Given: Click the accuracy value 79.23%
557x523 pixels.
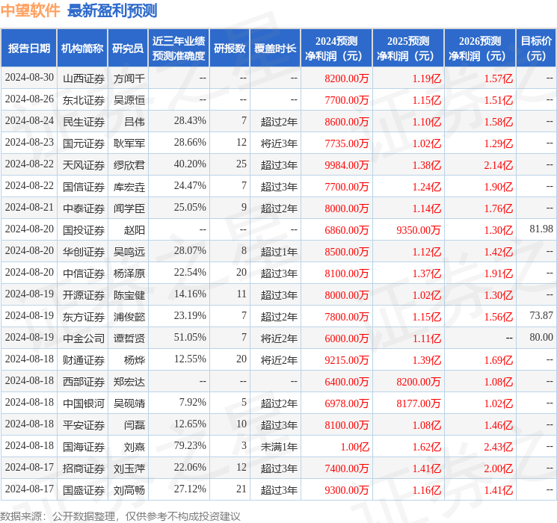Looking at the screenshot, I should click(x=190, y=445).
